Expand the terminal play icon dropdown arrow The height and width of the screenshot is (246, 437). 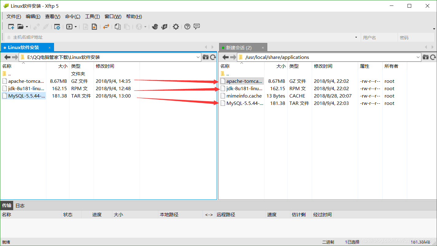click(76, 27)
